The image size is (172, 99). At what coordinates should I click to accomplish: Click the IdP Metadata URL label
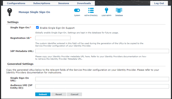22,51
